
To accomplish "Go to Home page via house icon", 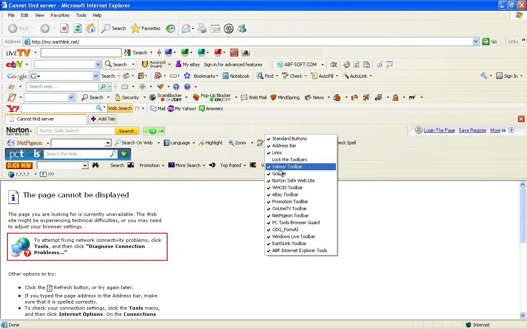I will [91, 28].
